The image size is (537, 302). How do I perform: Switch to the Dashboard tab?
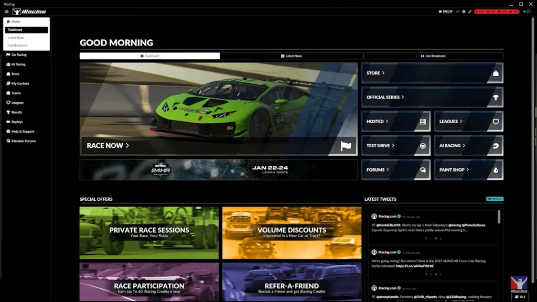(149, 56)
